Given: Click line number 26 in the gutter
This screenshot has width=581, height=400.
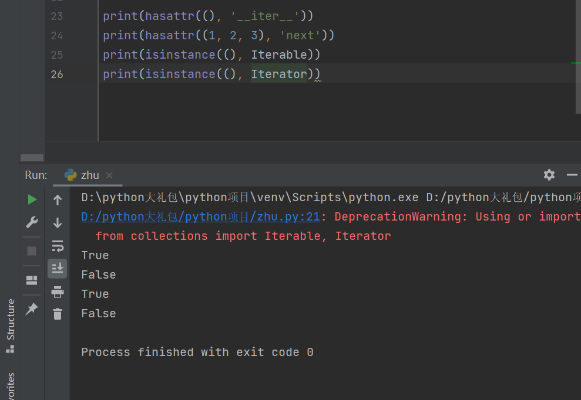Looking at the screenshot, I should click(57, 74).
